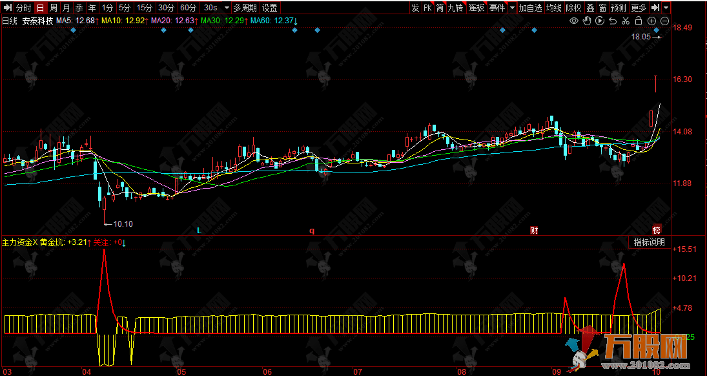Click the undo arrow icon

tap(613, 21)
